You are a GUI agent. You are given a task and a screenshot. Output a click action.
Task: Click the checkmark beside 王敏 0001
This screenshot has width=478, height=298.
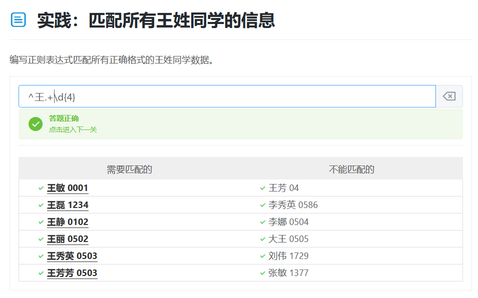click(x=41, y=188)
